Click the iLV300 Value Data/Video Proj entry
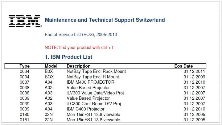This screenshot has height=125, width=222. click(95, 93)
